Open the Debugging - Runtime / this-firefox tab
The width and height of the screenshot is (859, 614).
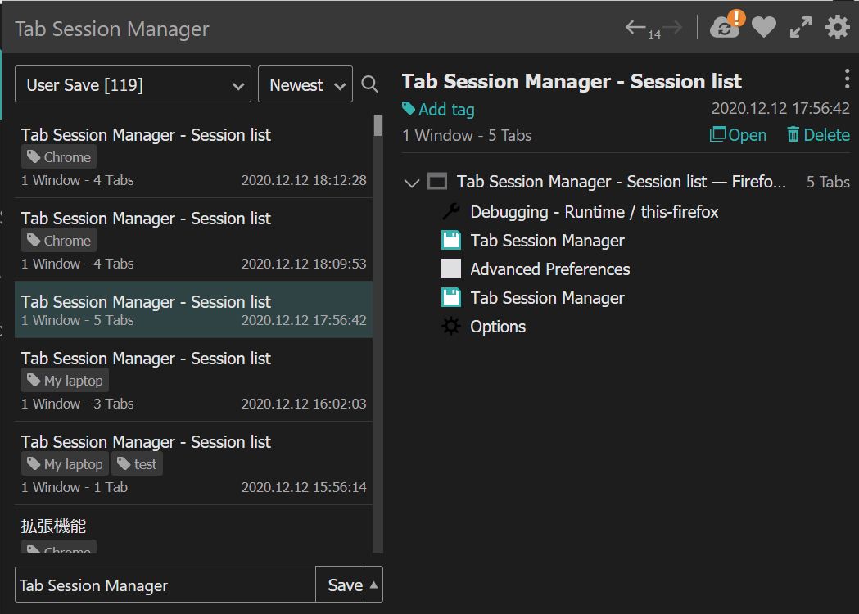click(594, 212)
